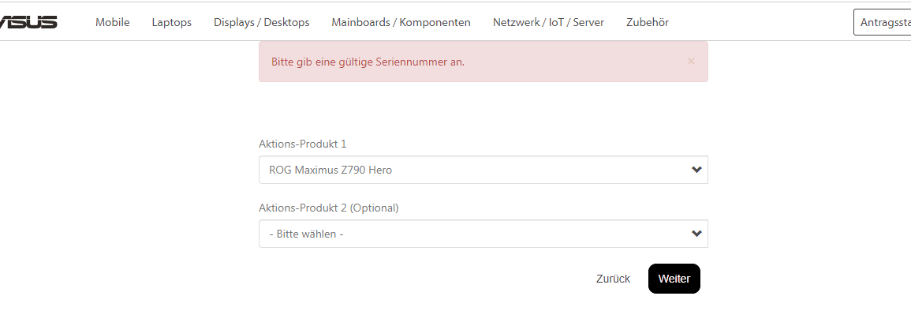Click the Weiter button

point(674,279)
